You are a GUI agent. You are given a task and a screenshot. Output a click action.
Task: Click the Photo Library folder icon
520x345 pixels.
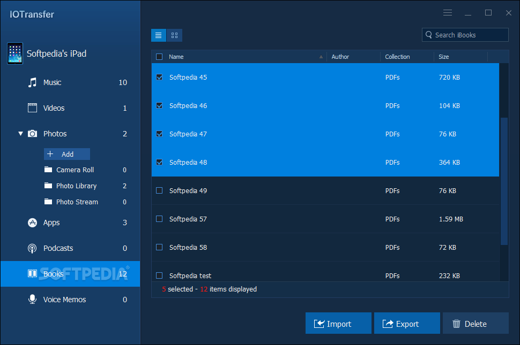coord(48,186)
